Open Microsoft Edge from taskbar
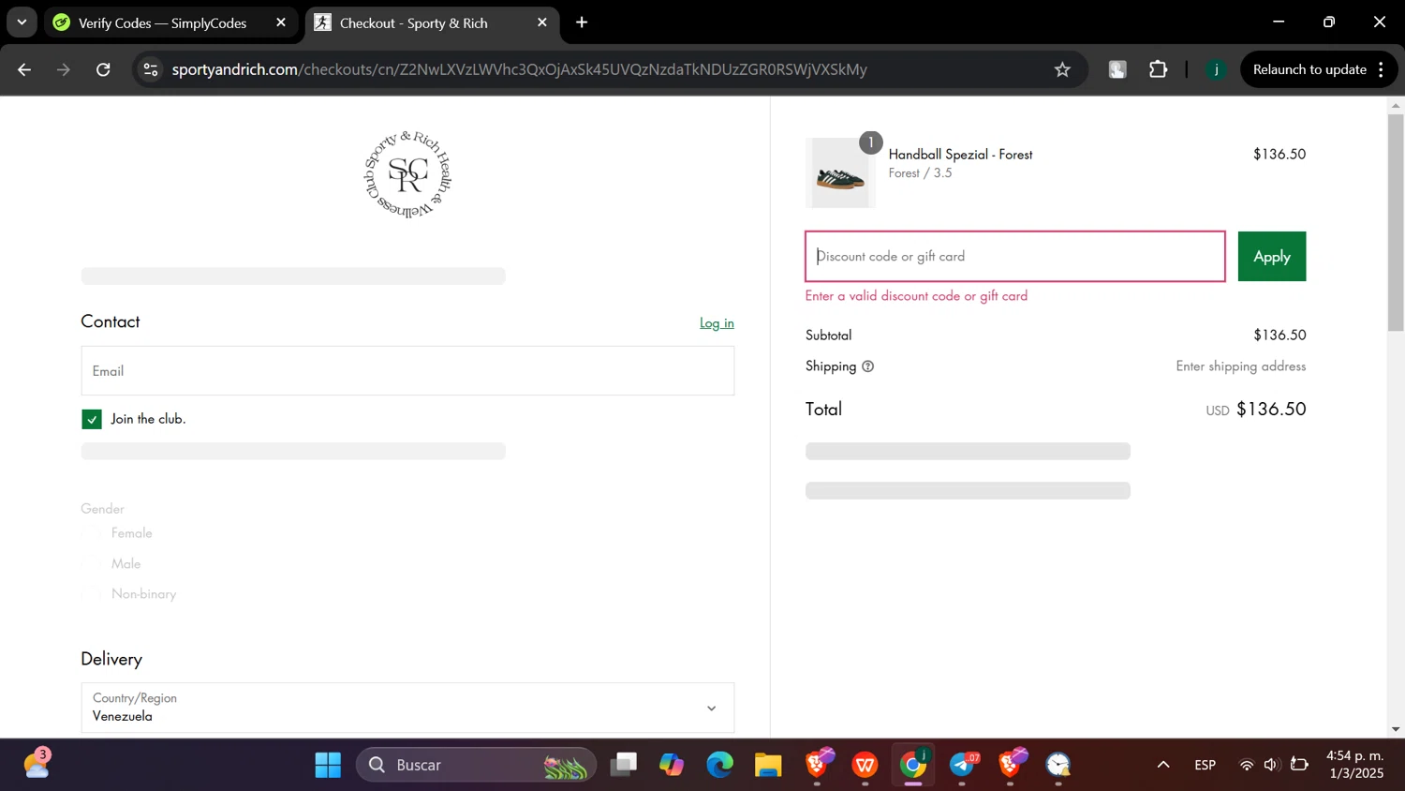The width and height of the screenshot is (1405, 791). (719, 766)
